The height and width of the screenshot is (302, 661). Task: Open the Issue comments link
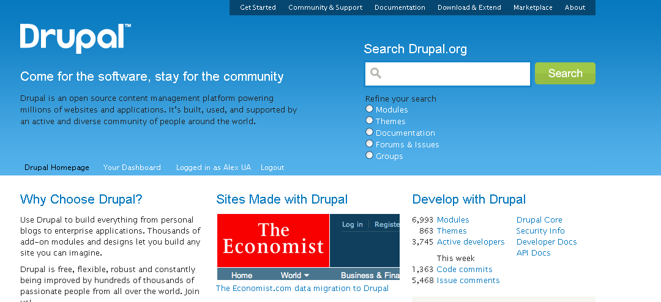pos(468,280)
